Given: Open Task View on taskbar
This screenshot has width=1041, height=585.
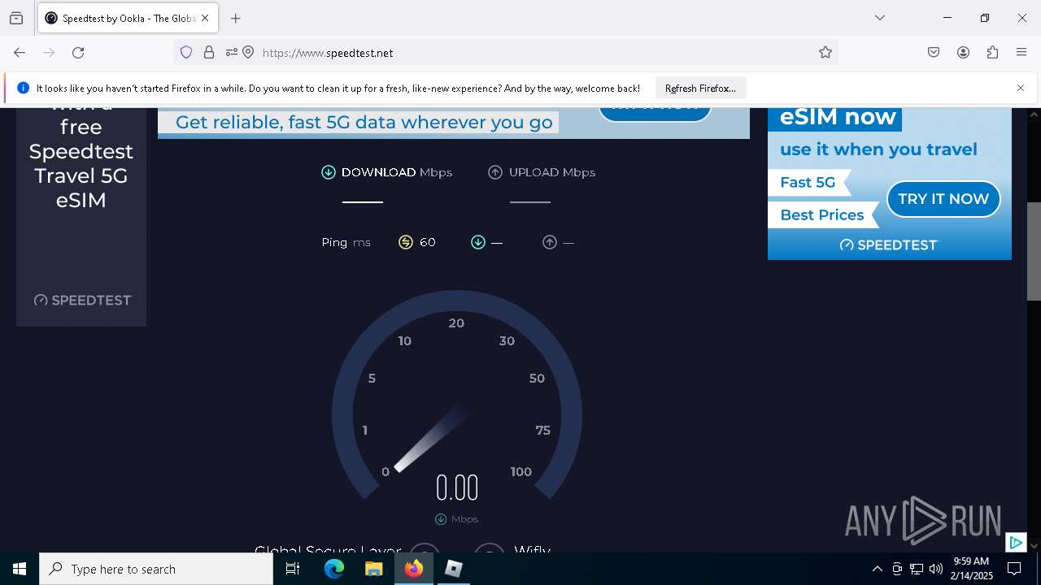Looking at the screenshot, I should pos(293,569).
